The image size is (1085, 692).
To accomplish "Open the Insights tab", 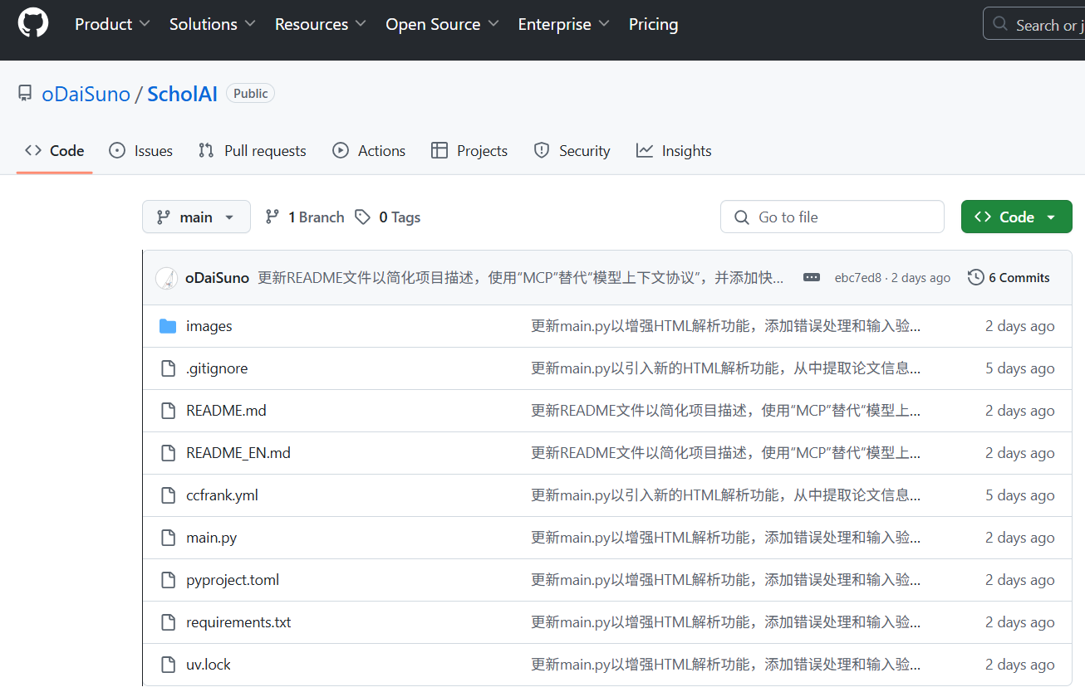I will coord(674,151).
